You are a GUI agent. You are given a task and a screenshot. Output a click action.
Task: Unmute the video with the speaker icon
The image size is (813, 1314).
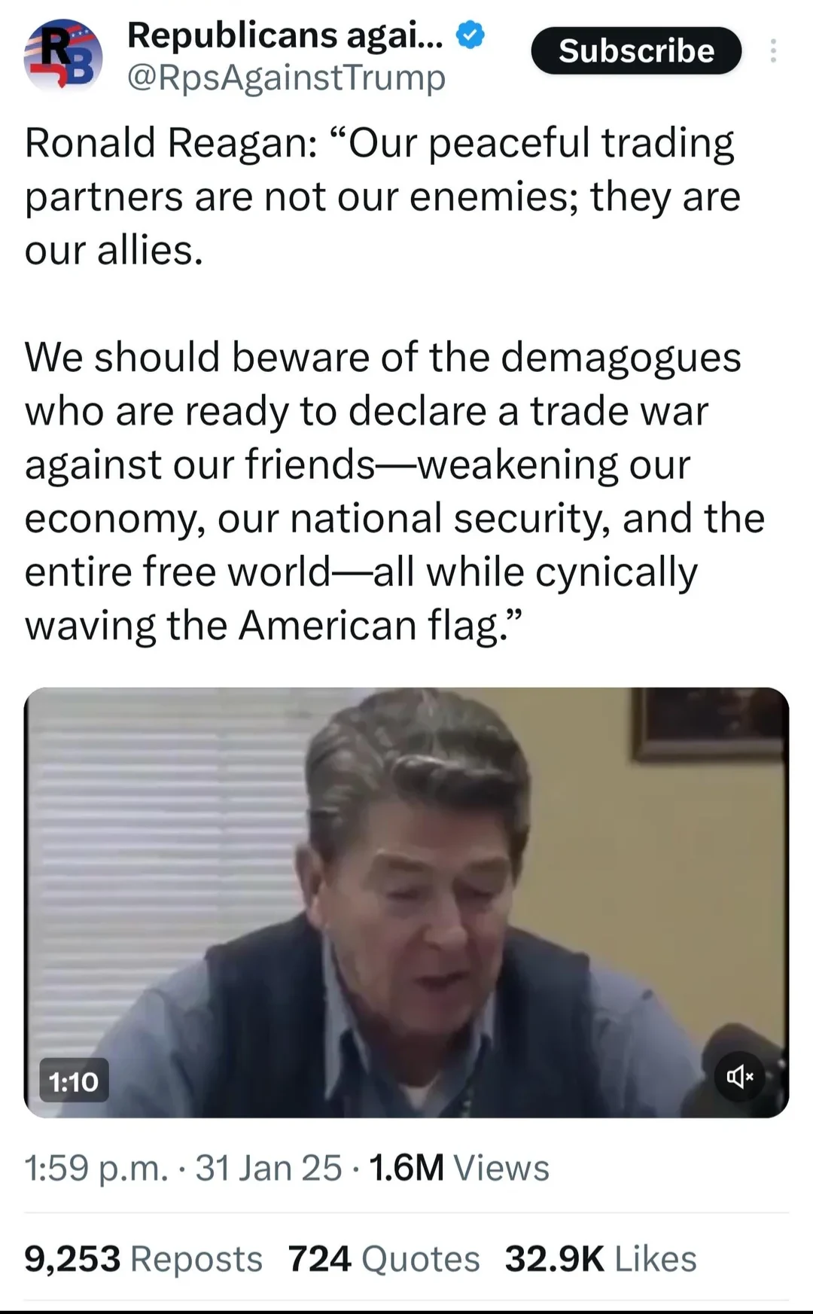point(740,1077)
